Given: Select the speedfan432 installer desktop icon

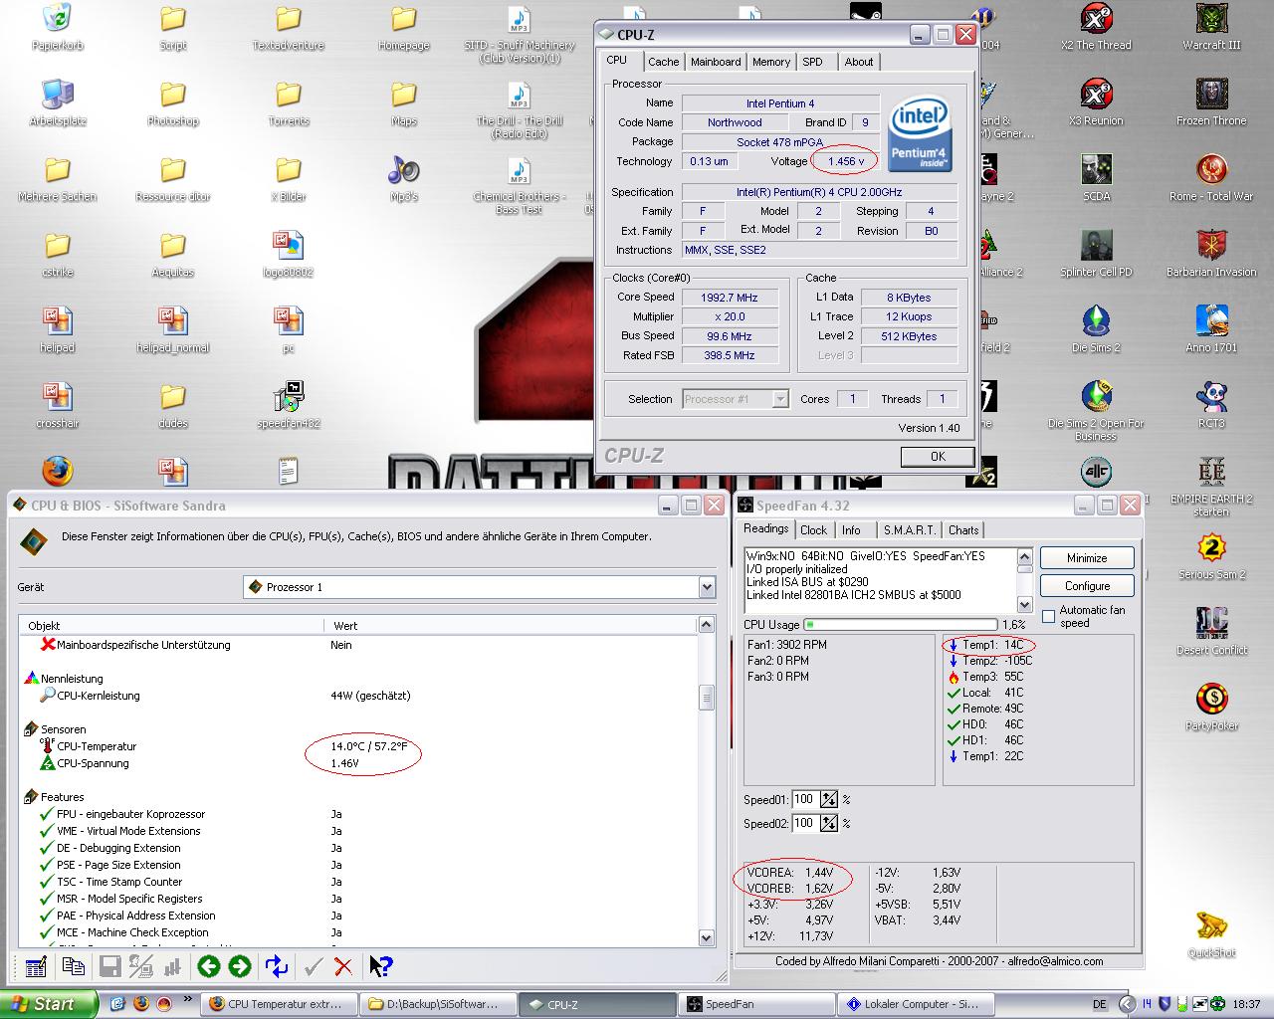Looking at the screenshot, I should coord(289,405).
